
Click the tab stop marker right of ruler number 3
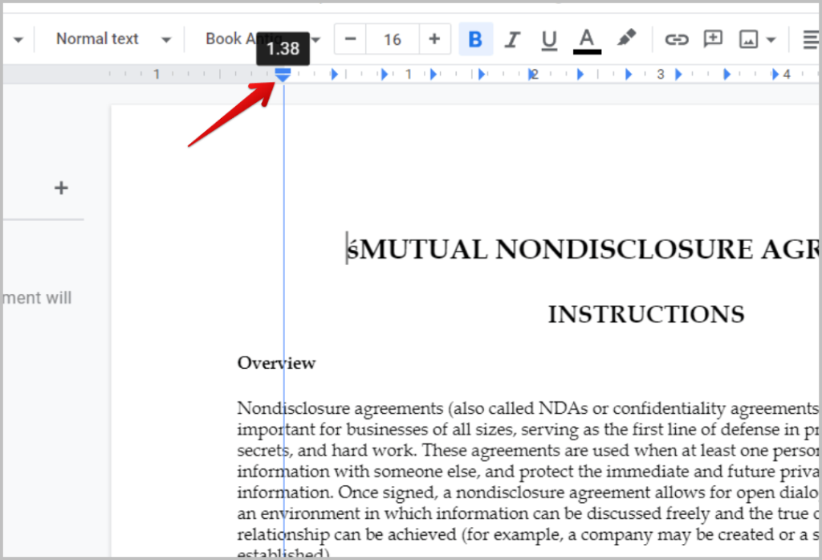coord(678,74)
